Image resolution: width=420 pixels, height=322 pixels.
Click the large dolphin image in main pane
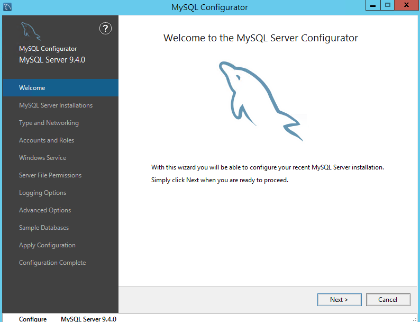261,101
